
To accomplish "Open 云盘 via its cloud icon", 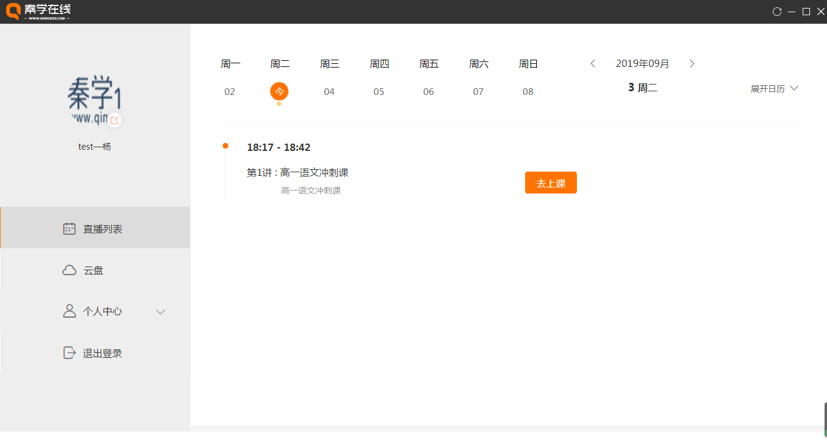I will pyautogui.click(x=69, y=270).
